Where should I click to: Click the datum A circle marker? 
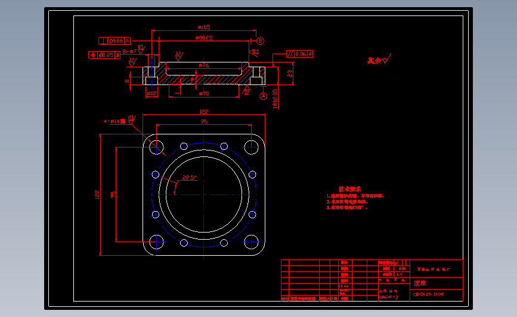[x=263, y=96]
